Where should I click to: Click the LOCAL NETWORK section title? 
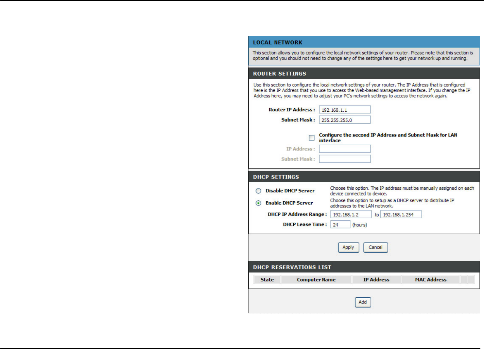coord(278,42)
